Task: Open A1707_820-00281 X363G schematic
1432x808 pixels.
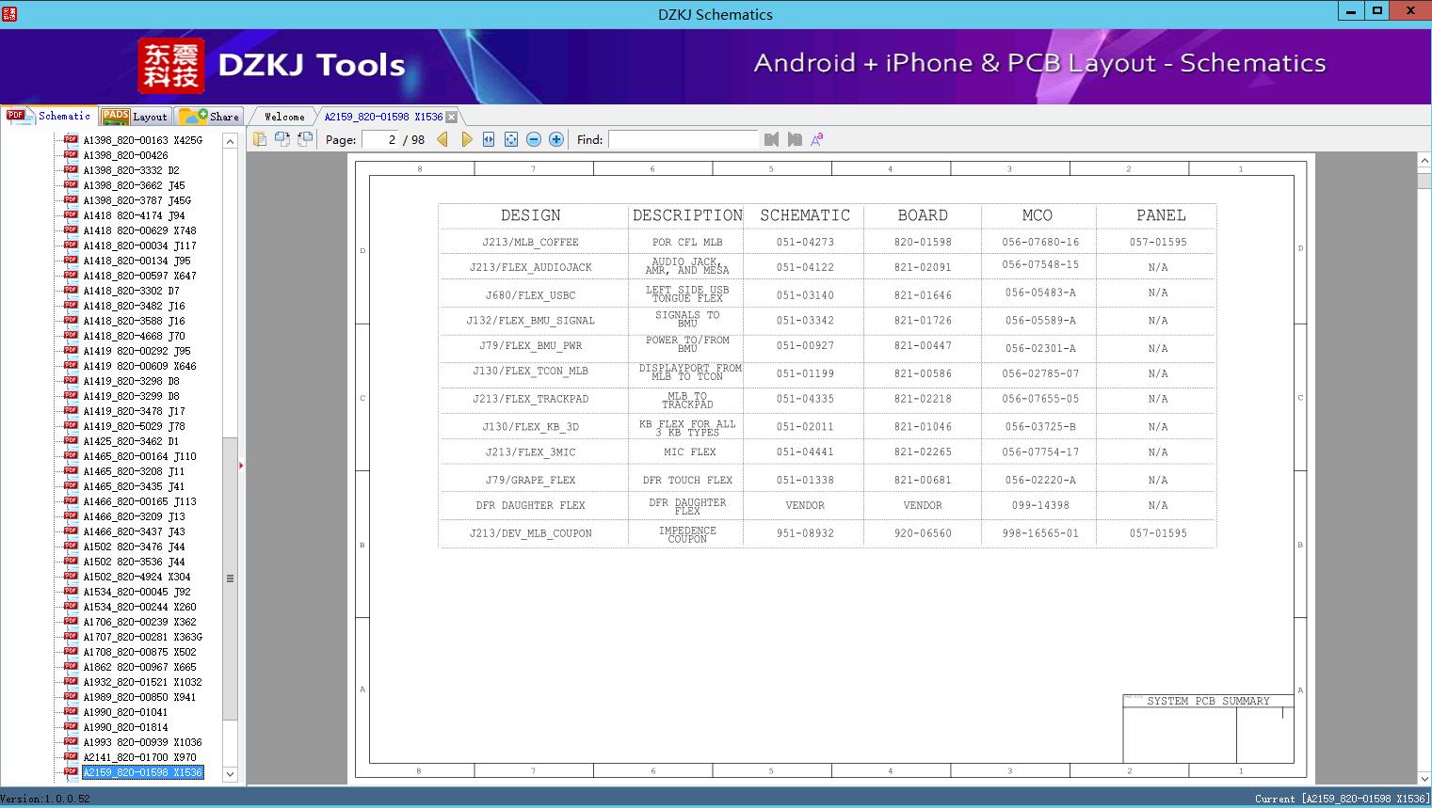Action: (x=142, y=637)
